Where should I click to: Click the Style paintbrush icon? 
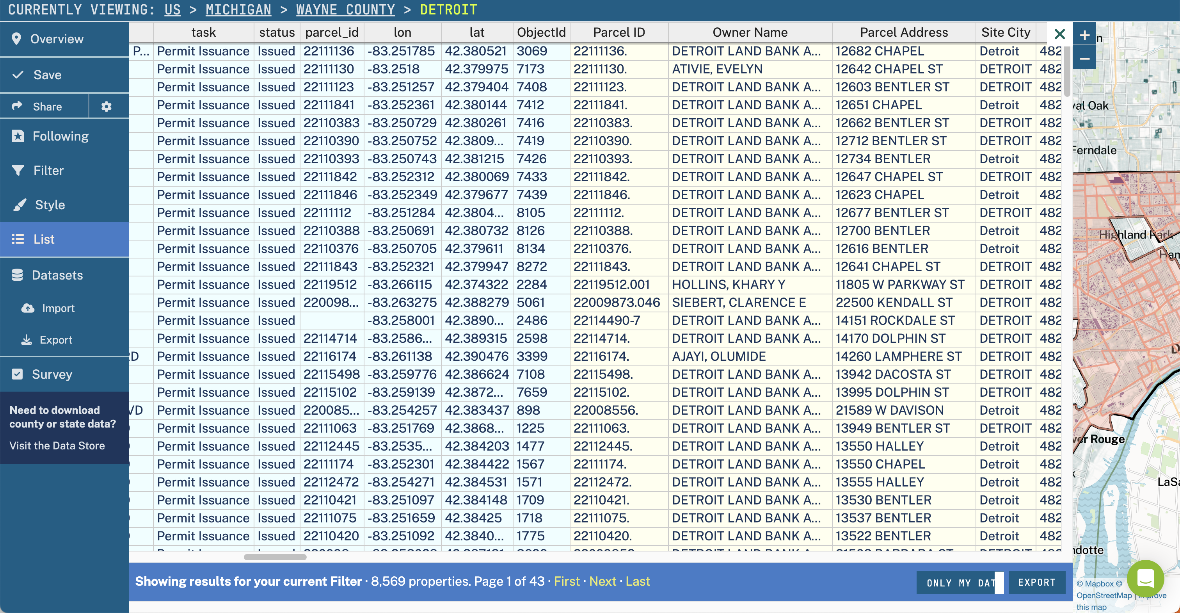pos(19,205)
